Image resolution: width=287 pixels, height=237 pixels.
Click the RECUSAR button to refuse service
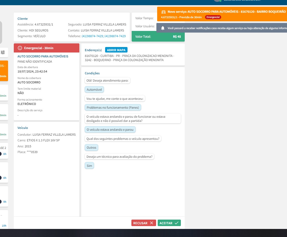pyautogui.click(x=144, y=223)
